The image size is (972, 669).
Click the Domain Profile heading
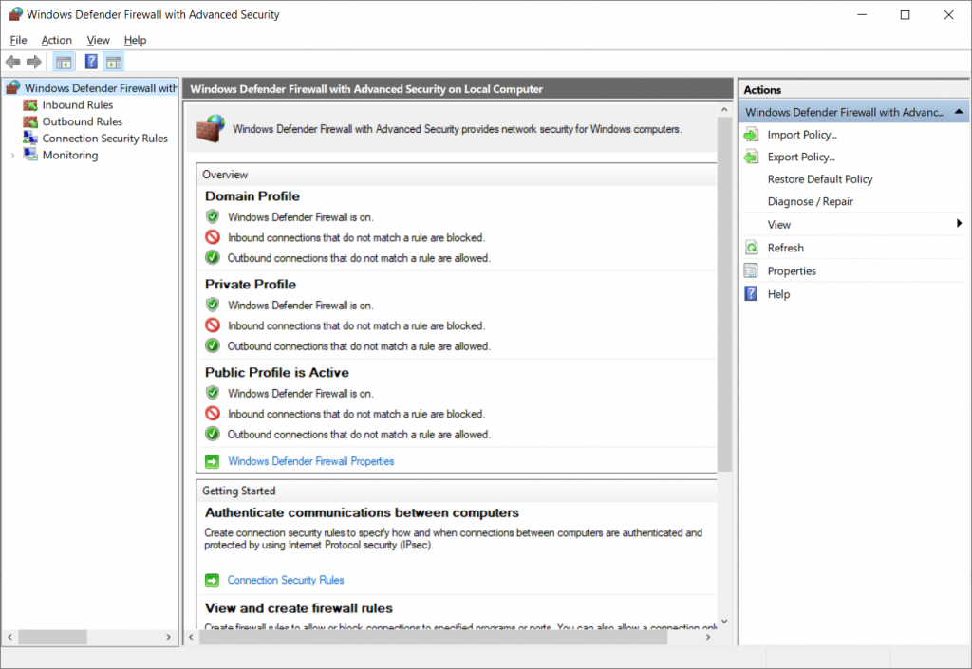click(x=252, y=196)
